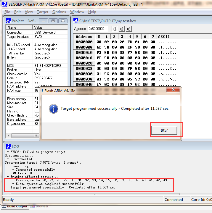This screenshot has height=213, width=212.
Task: Open the View menu
Action: [x=29, y=12]
